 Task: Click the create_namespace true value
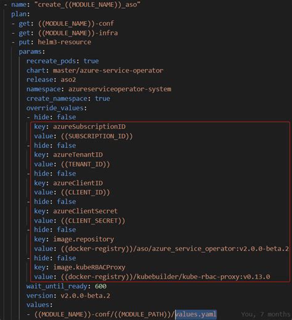tap(102, 99)
